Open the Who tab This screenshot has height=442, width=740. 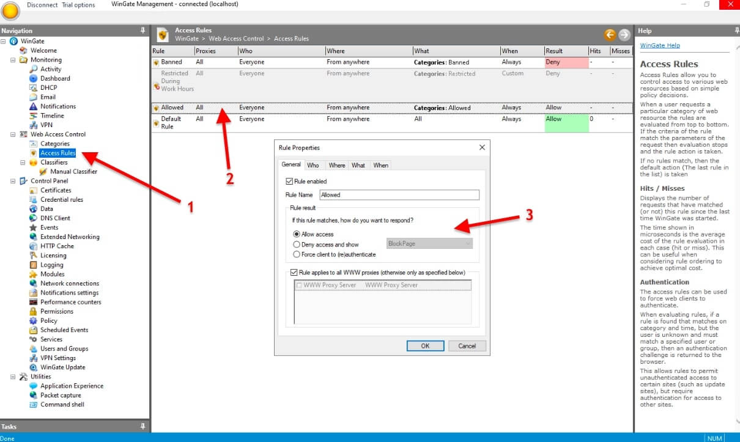click(x=313, y=165)
